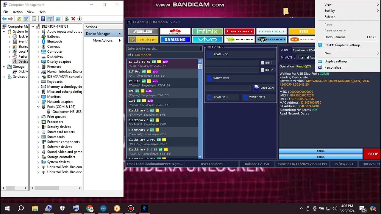The height and width of the screenshot is (214, 381).
Task: Open the View menu in Computer Management
Action: pos(30,12)
